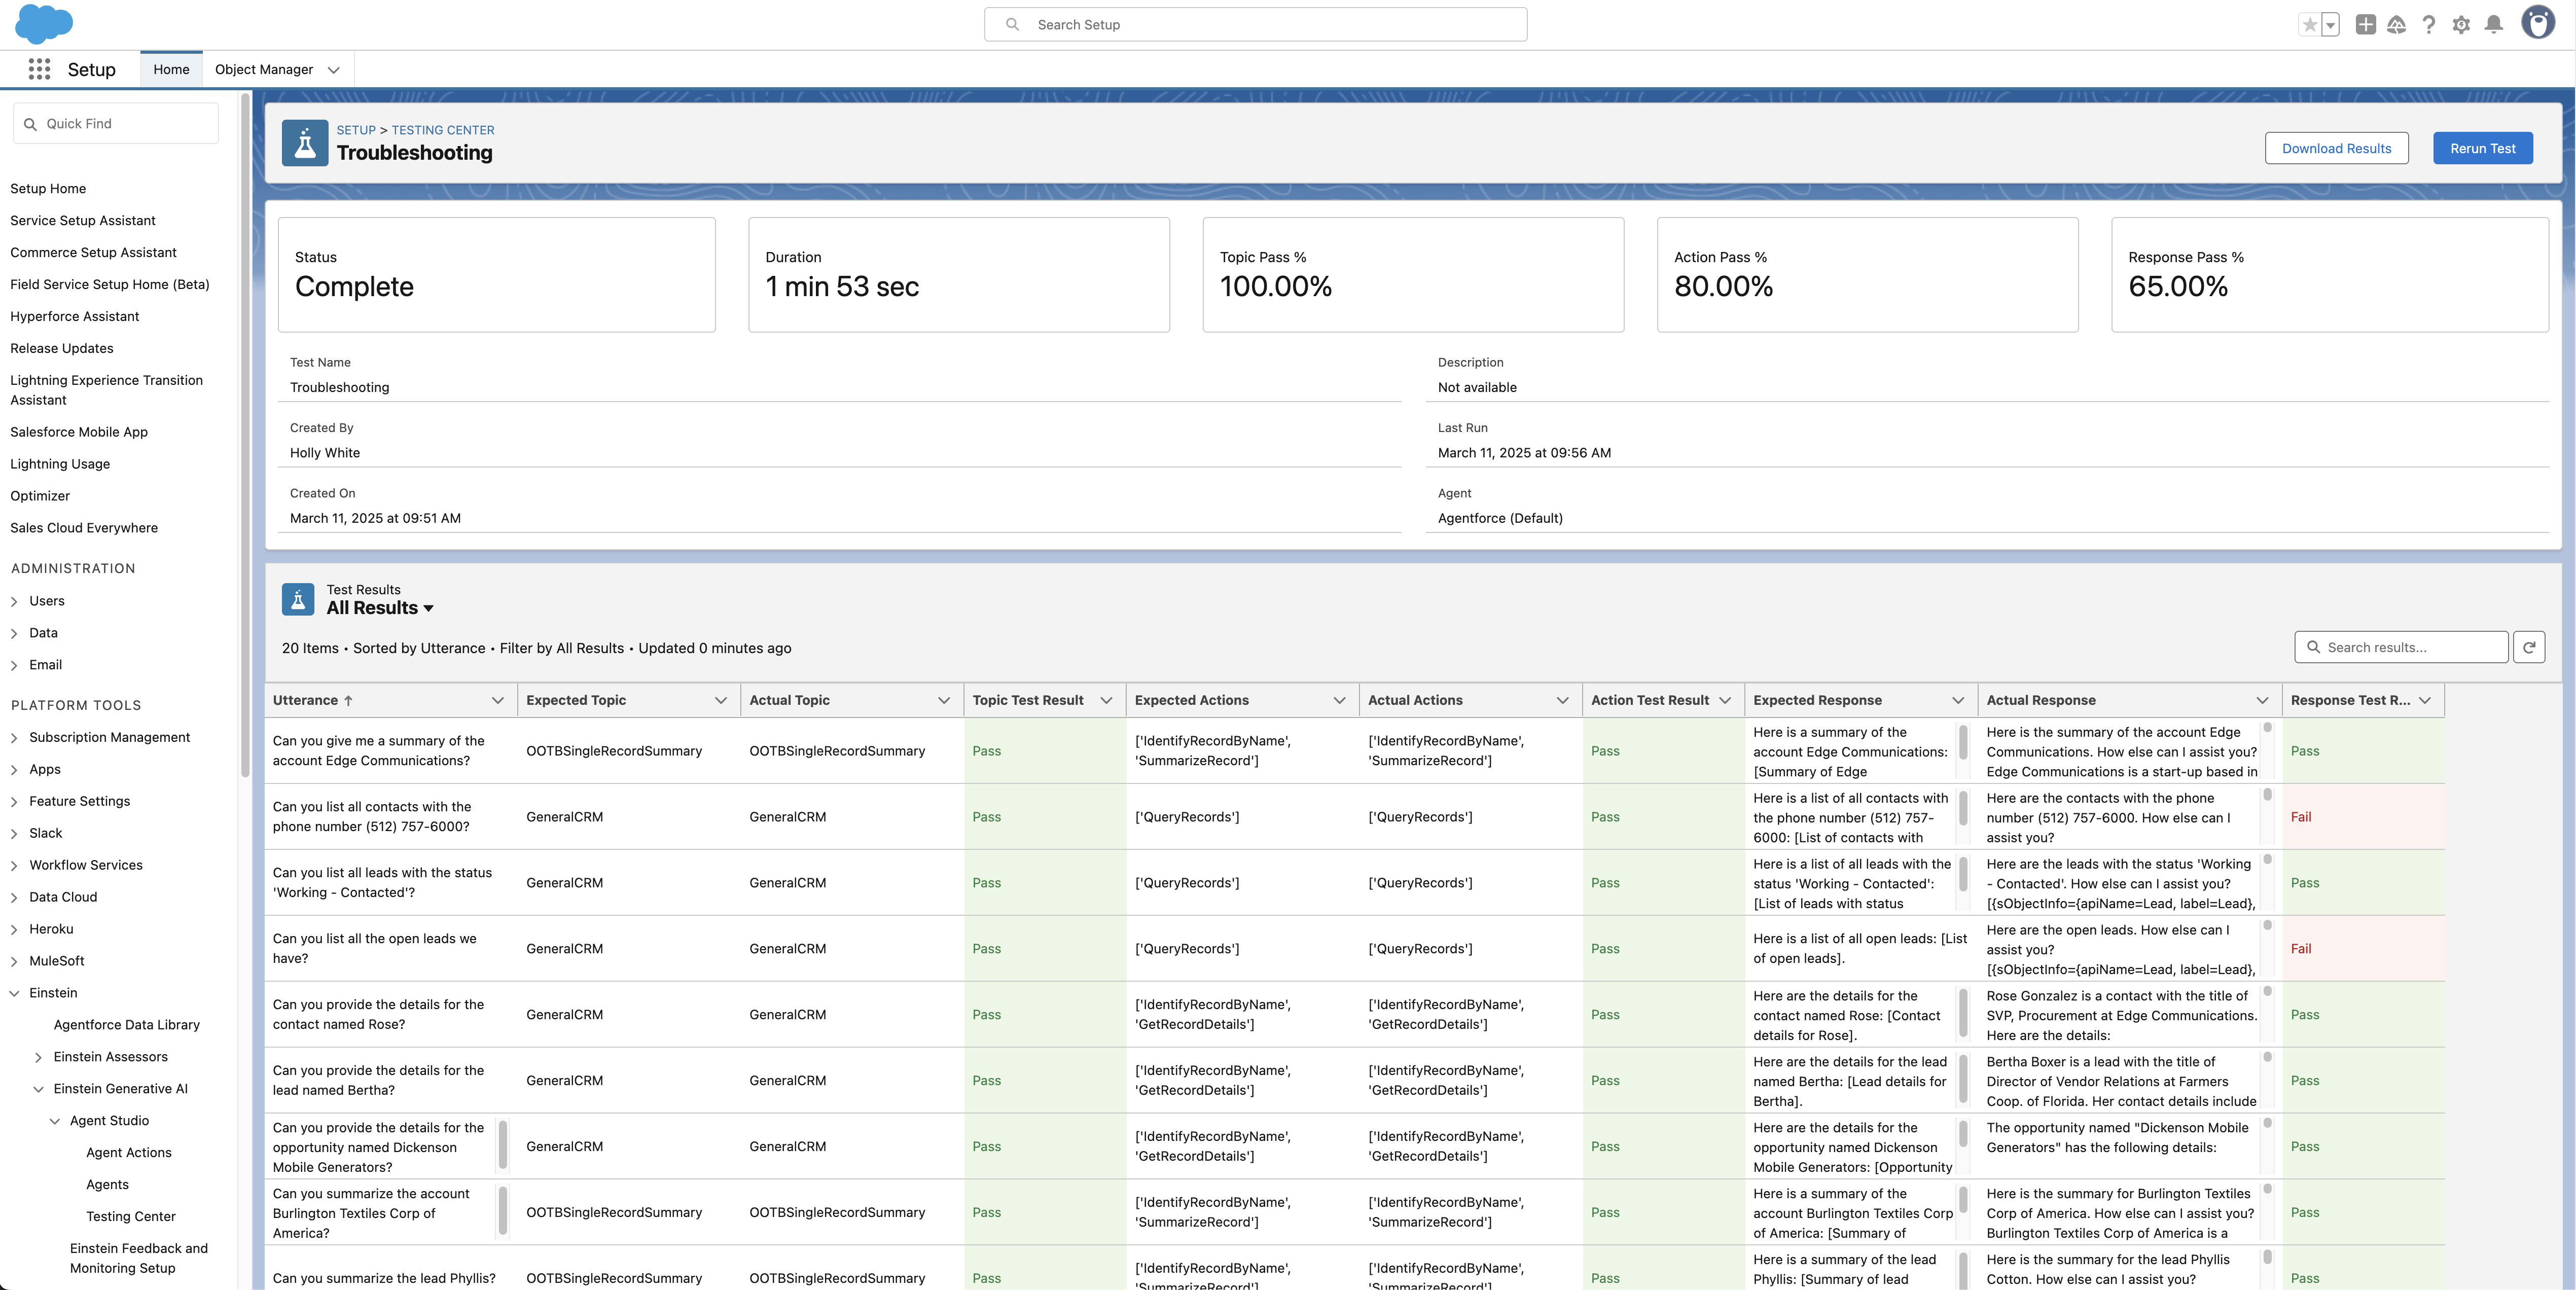This screenshot has width=2576, height=1290.
Task: Click the Help question mark icon
Action: click(2428, 25)
